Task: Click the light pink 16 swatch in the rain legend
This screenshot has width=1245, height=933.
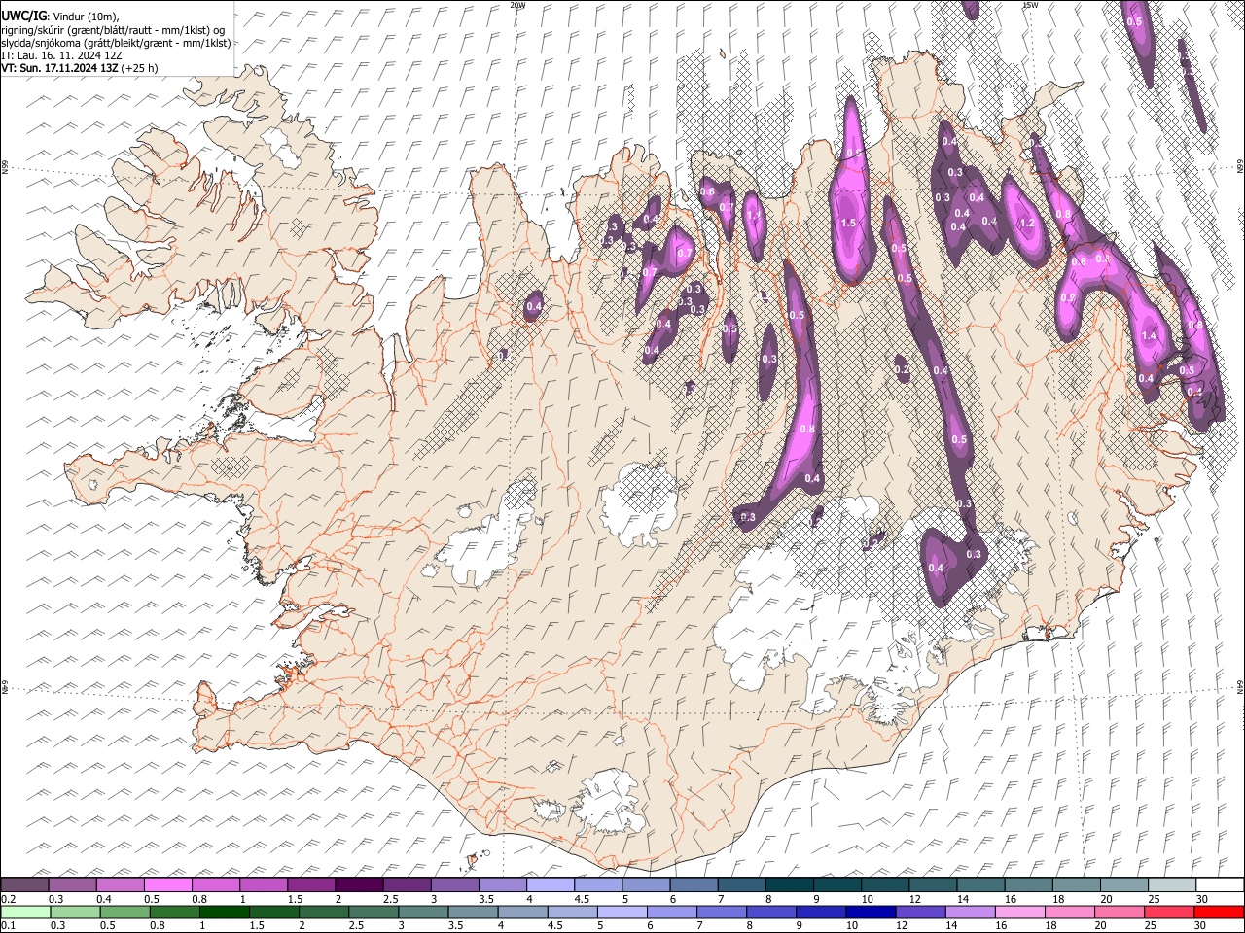Action: (x=1019, y=912)
